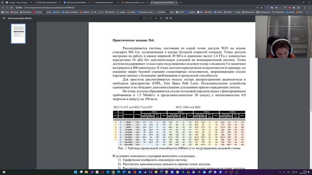This screenshot has height=175, width=312.
Task: Click the bookmark star icon in address bar
Action: [x=262, y=8]
